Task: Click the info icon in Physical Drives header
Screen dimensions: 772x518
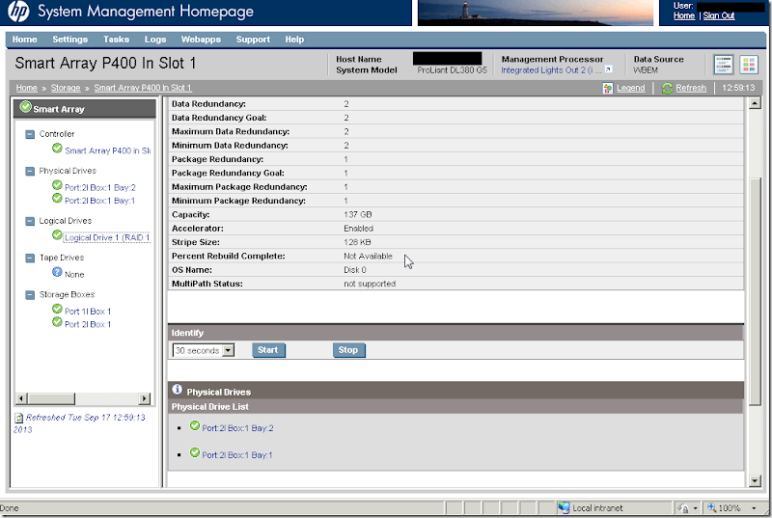Action: 178,390
